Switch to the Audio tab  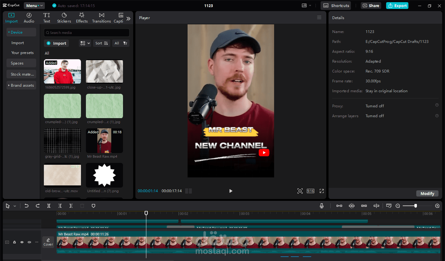point(29,18)
